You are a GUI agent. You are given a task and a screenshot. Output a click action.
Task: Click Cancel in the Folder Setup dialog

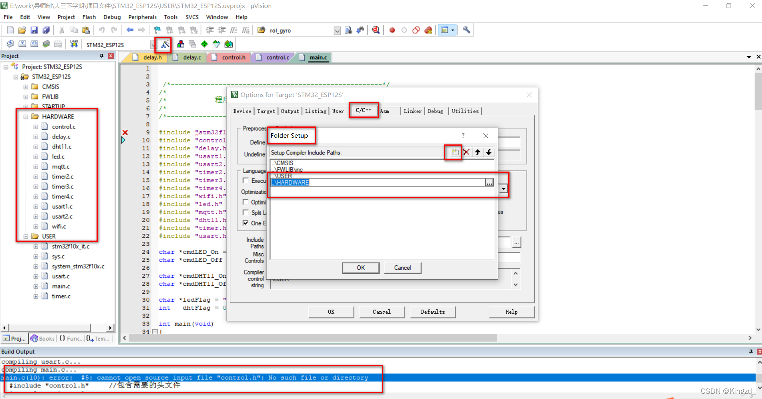click(403, 268)
